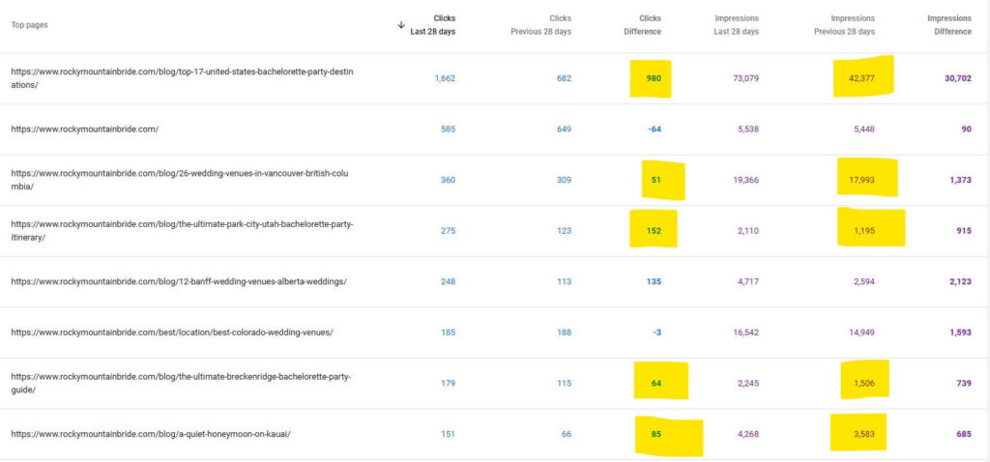Image resolution: width=990 pixels, height=462 pixels.
Task: Select the 248 clicks value
Action: [x=448, y=282]
